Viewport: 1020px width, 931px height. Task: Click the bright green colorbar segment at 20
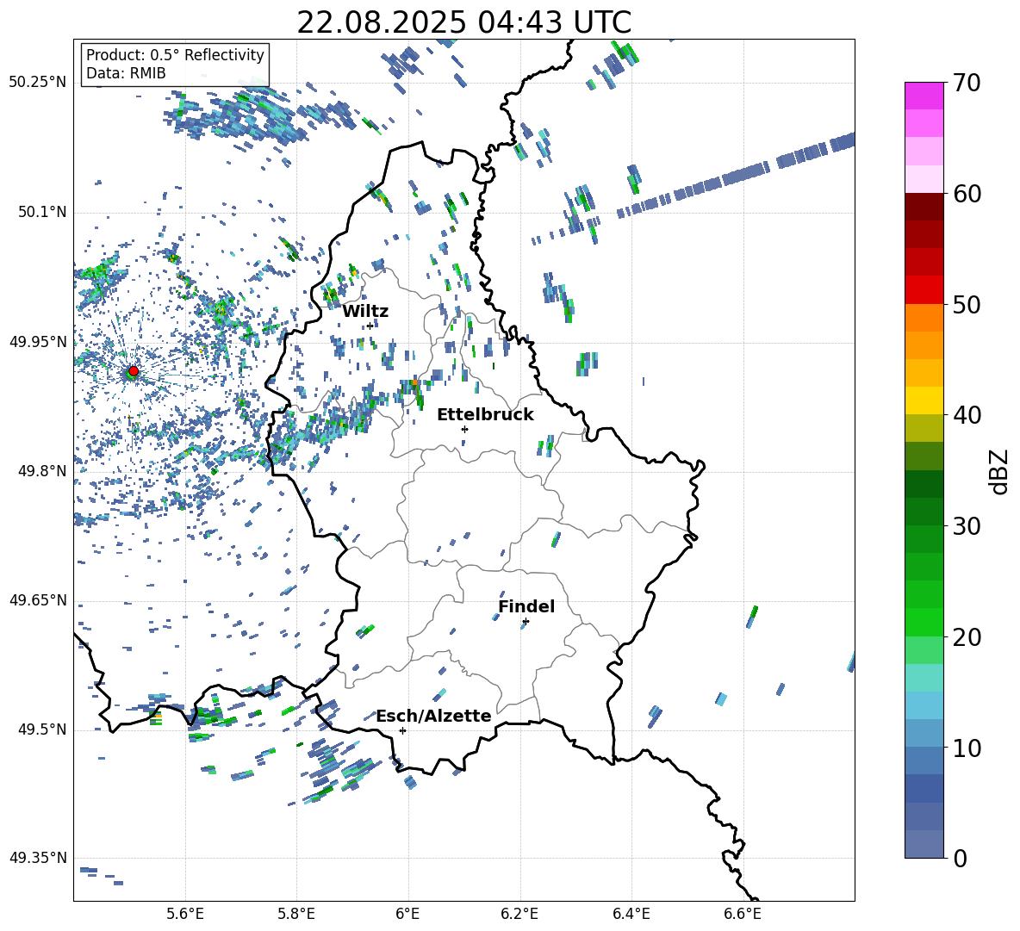click(x=924, y=622)
